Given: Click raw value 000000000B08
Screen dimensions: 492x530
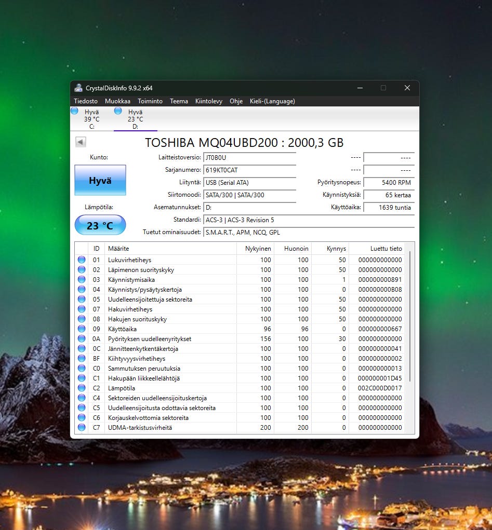Looking at the screenshot, I should [380, 289].
